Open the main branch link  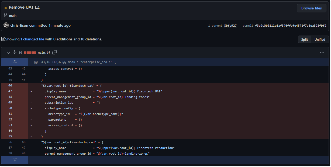[13, 16]
